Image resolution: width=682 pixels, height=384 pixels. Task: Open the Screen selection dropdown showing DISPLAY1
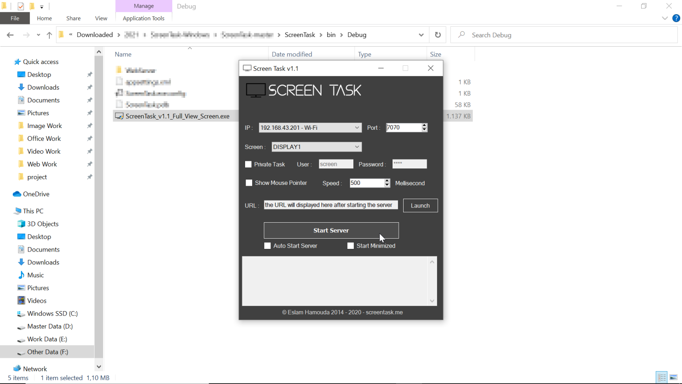[357, 147]
